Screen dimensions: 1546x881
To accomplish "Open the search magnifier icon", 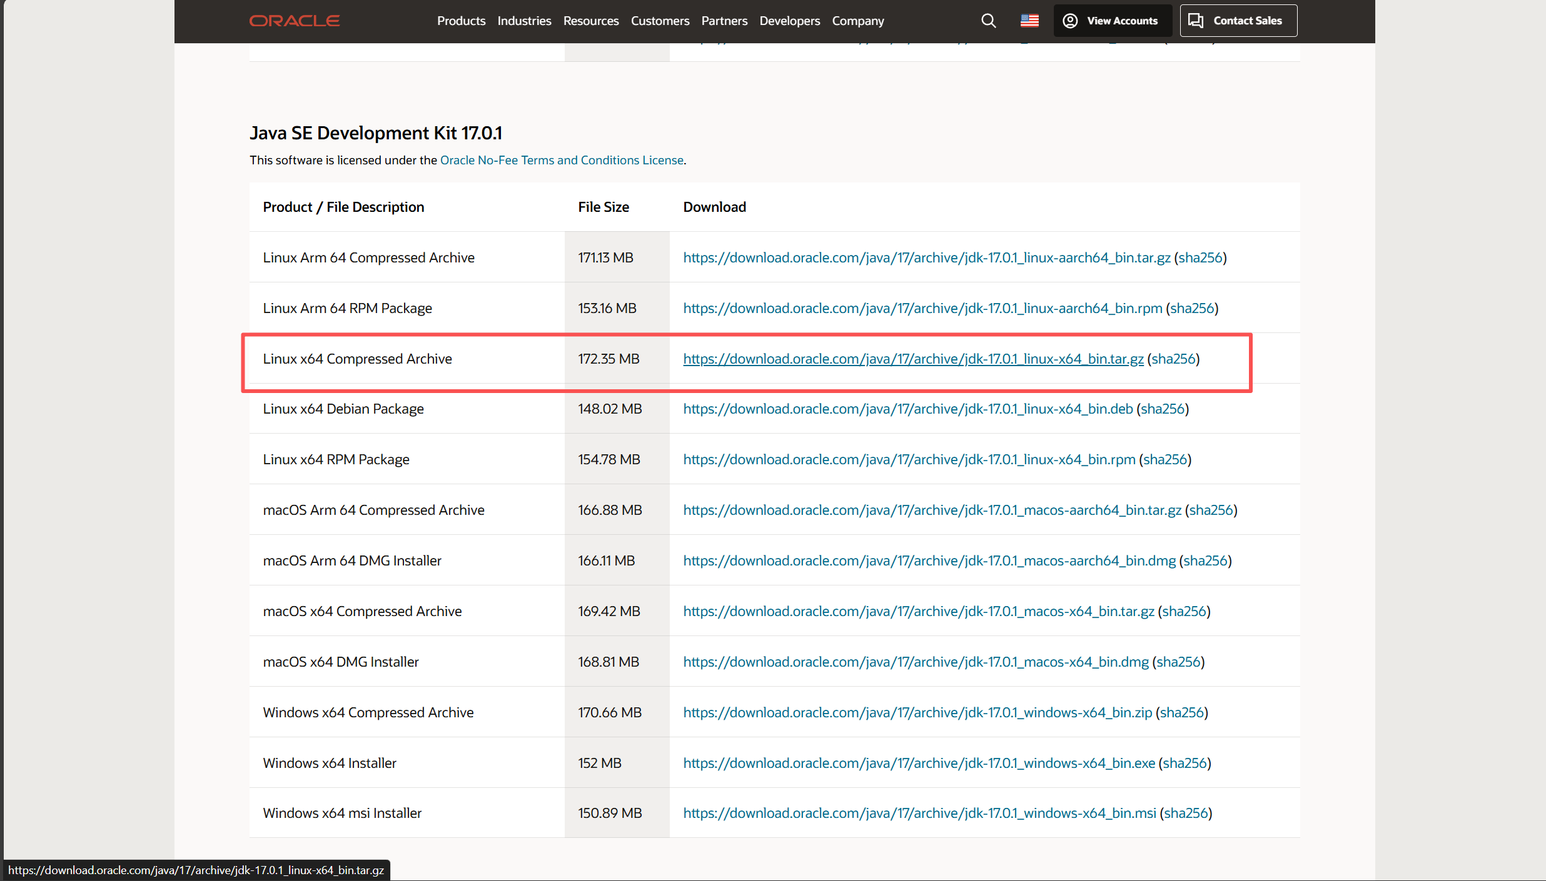I will pos(988,21).
